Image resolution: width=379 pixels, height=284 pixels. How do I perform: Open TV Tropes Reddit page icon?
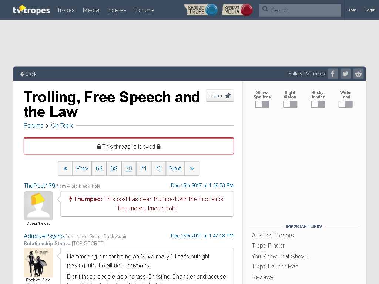(x=358, y=74)
